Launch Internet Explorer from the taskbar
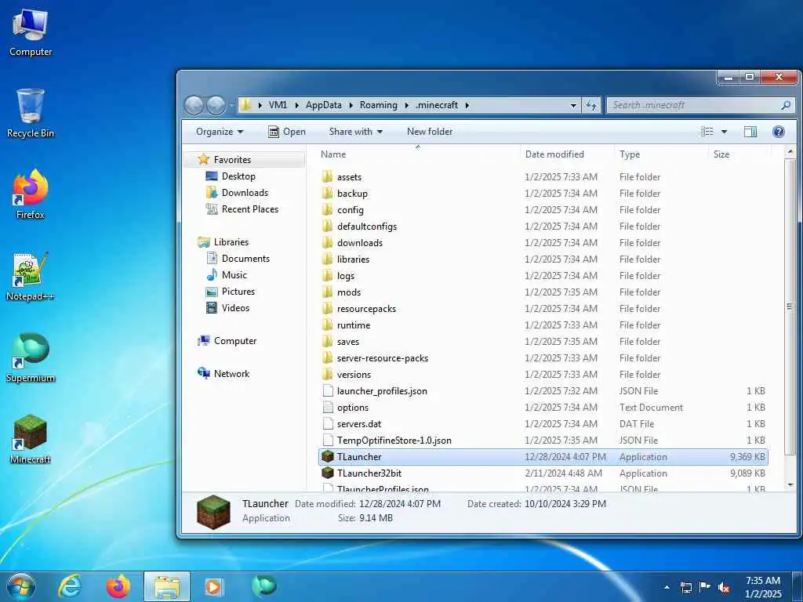803x602 pixels. point(69,586)
